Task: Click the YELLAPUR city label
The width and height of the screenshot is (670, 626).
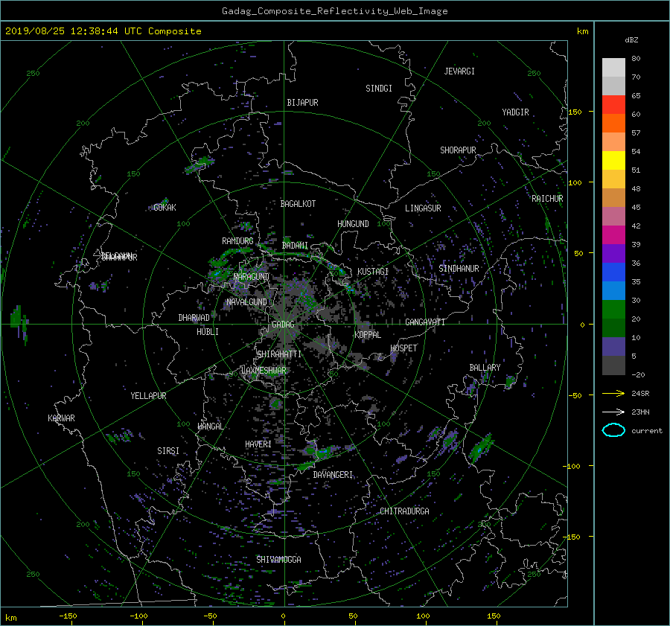Action: pyautogui.click(x=148, y=396)
